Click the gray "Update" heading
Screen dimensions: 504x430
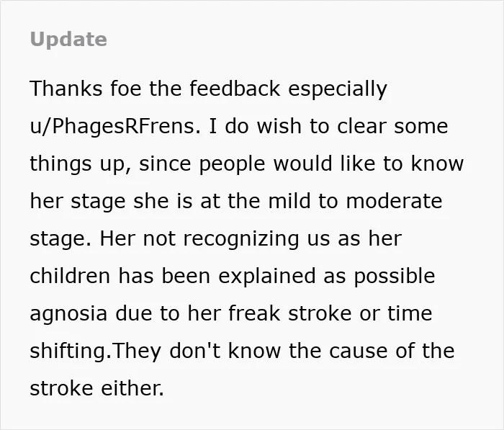pos(68,40)
